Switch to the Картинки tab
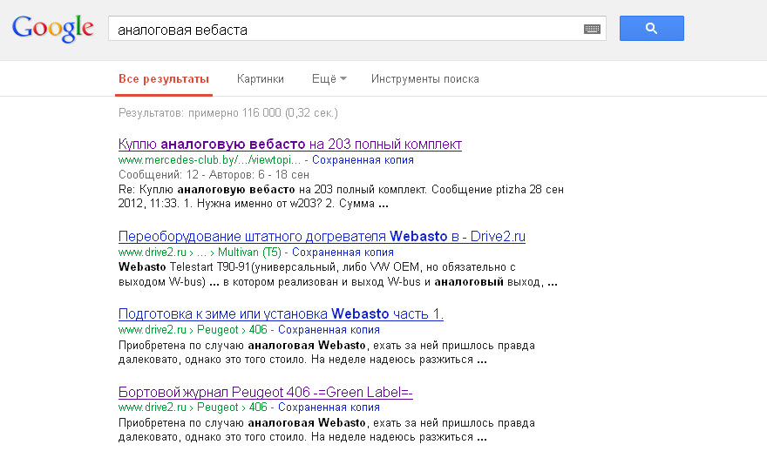The image size is (767, 458). point(260,79)
